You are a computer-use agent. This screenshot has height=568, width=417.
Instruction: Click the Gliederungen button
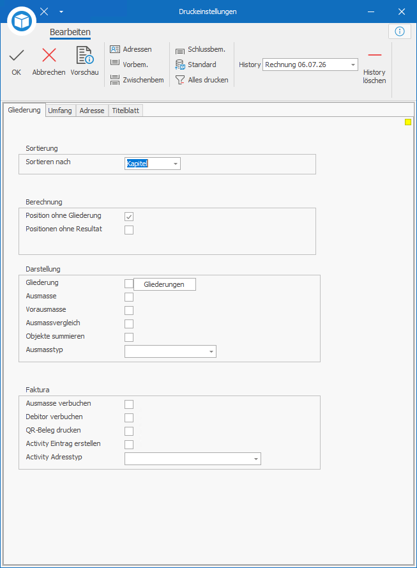tap(165, 284)
